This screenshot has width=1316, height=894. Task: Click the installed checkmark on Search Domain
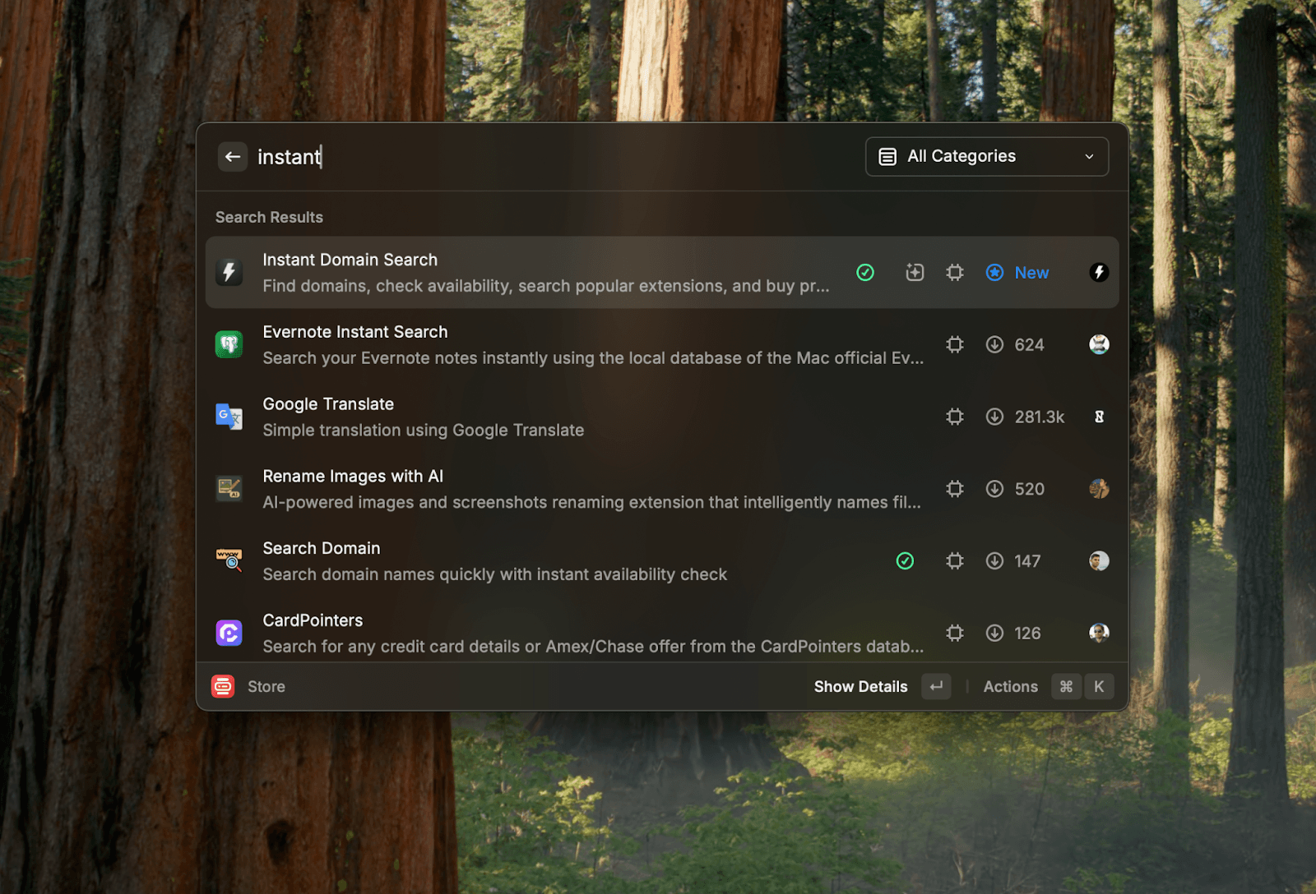[x=905, y=561]
